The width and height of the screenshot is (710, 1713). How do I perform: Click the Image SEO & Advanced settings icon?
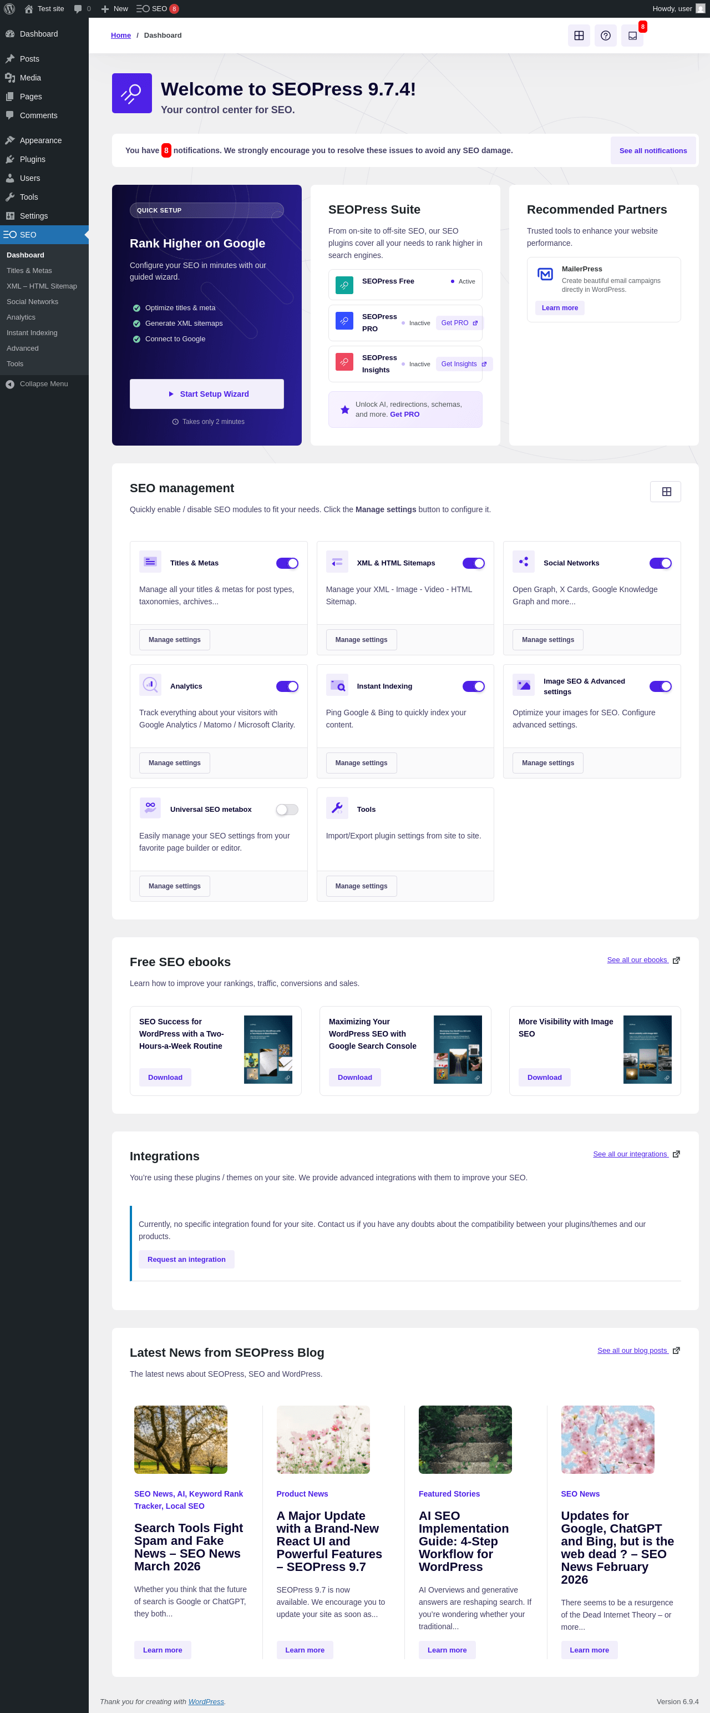click(x=524, y=685)
